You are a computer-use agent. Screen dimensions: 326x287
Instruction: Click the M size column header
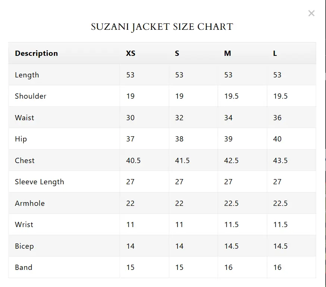tap(228, 53)
